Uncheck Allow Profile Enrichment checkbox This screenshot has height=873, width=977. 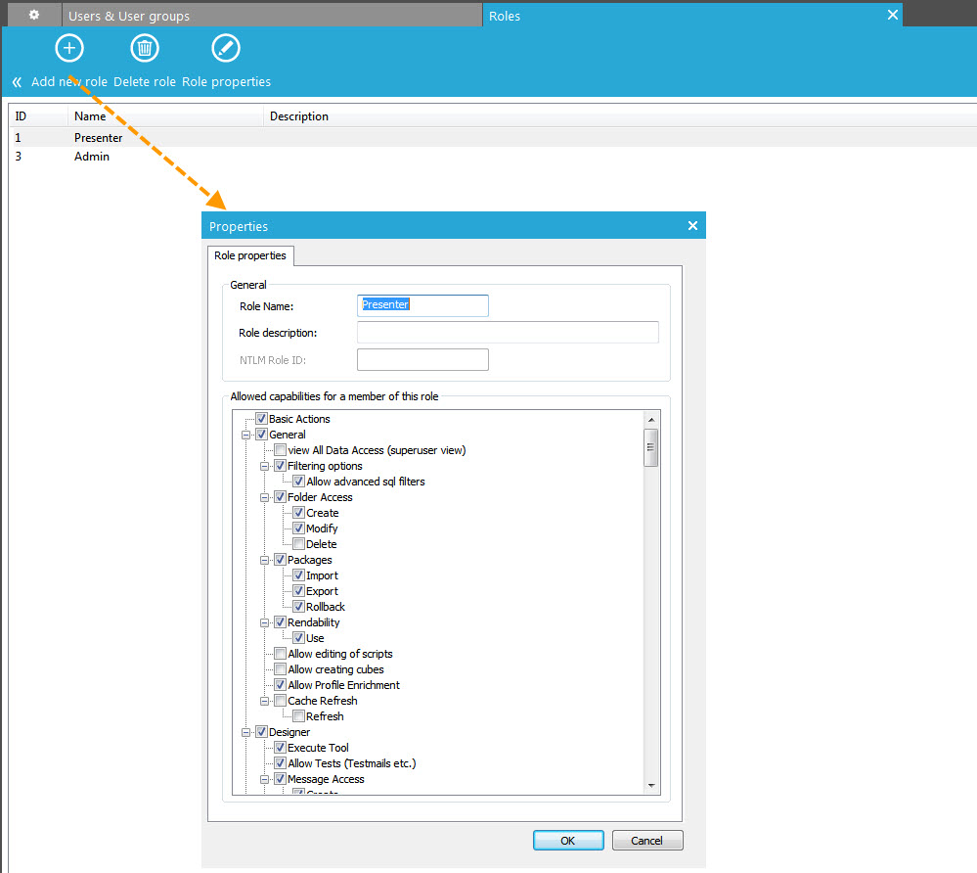pos(281,685)
